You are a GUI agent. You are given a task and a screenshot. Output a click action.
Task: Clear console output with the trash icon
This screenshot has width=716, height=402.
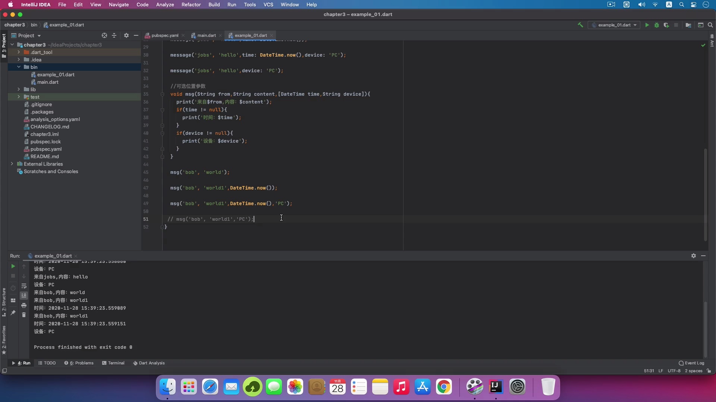(24, 315)
